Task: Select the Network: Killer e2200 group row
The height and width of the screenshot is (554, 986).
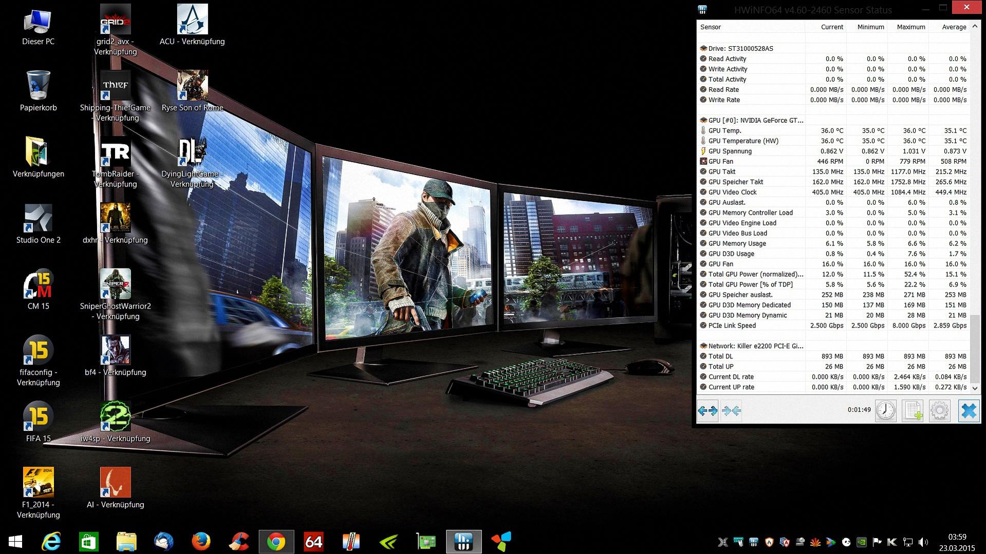Action: coord(833,346)
